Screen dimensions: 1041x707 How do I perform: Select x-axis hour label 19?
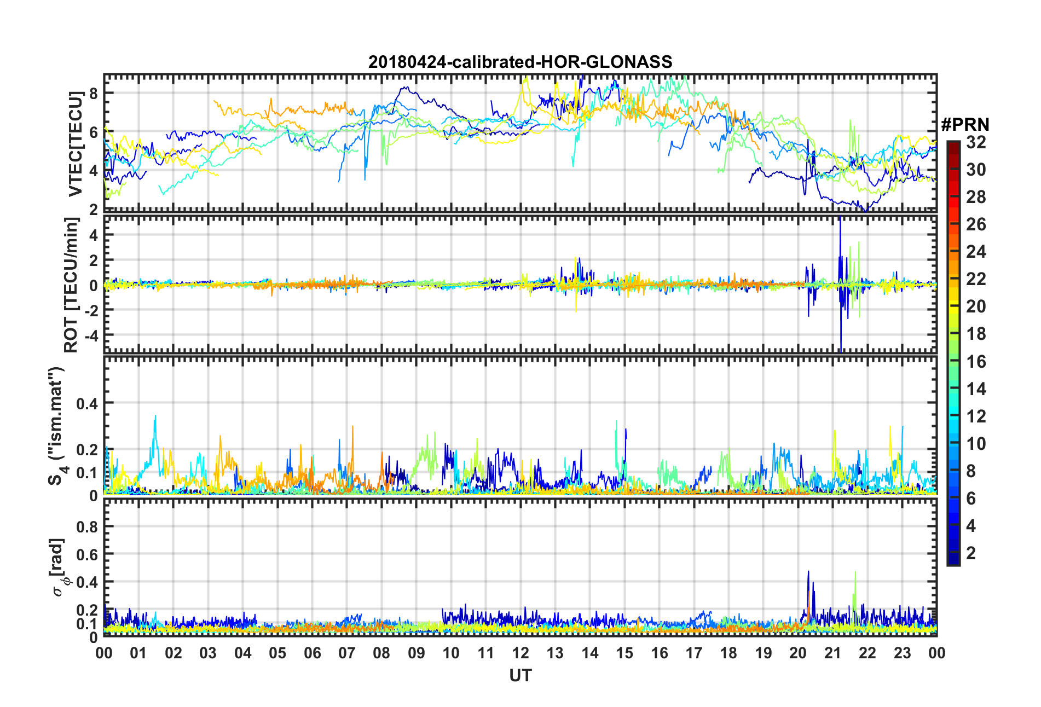coord(764,653)
